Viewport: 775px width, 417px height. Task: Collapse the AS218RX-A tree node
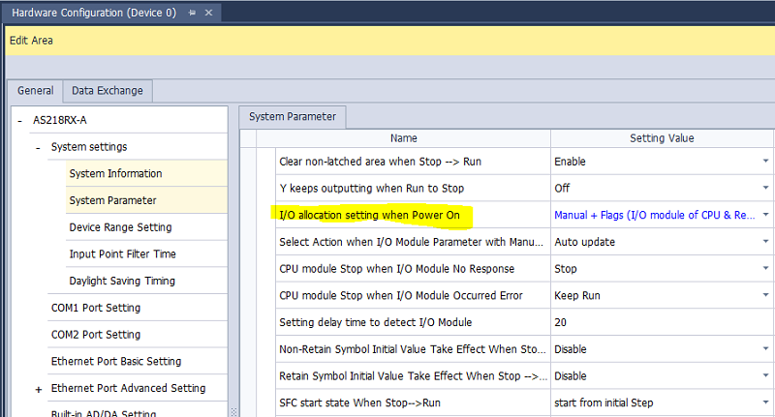[19, 120]
